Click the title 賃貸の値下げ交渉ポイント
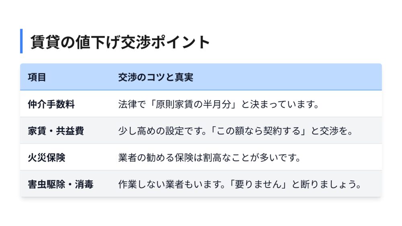Screen dimensions: 402x226 (120, 42)
